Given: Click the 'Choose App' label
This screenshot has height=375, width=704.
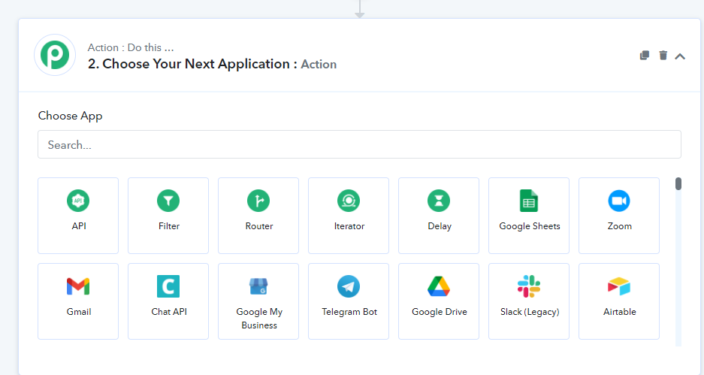Looking at the screenshot, I should point(70,116).
